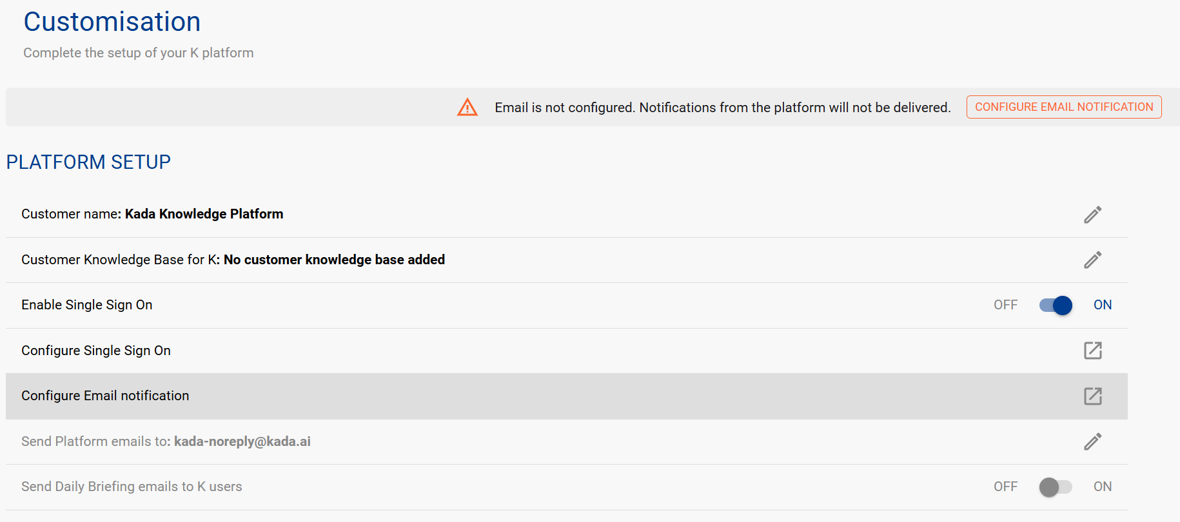The height and width of the screenshot is (522, 1180).
Task: Open Configure Email notification external link icon
Action: pyautogui.click(x=1092, y=396)
